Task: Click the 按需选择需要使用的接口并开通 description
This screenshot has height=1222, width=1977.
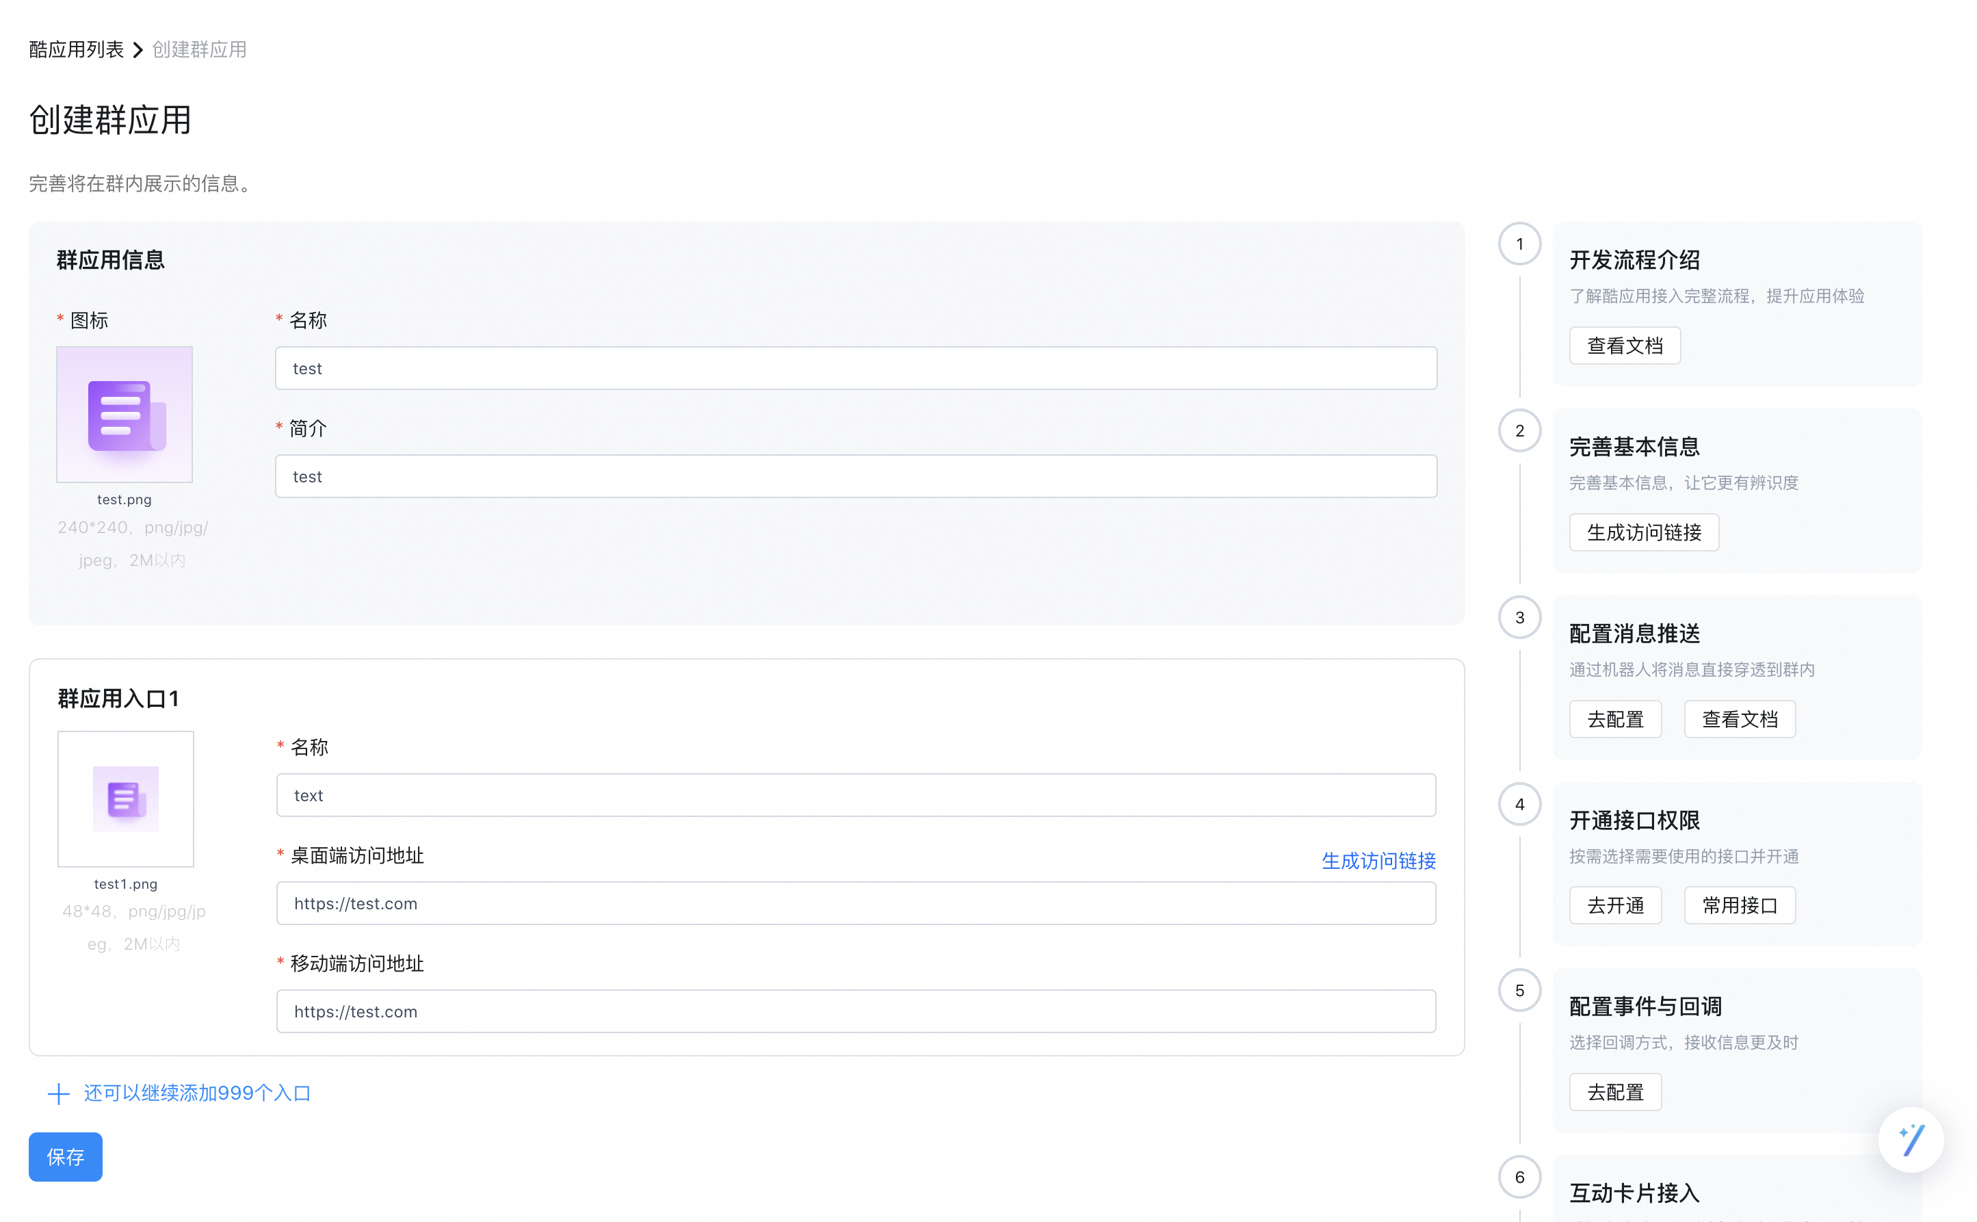Action: [1684, 856]
